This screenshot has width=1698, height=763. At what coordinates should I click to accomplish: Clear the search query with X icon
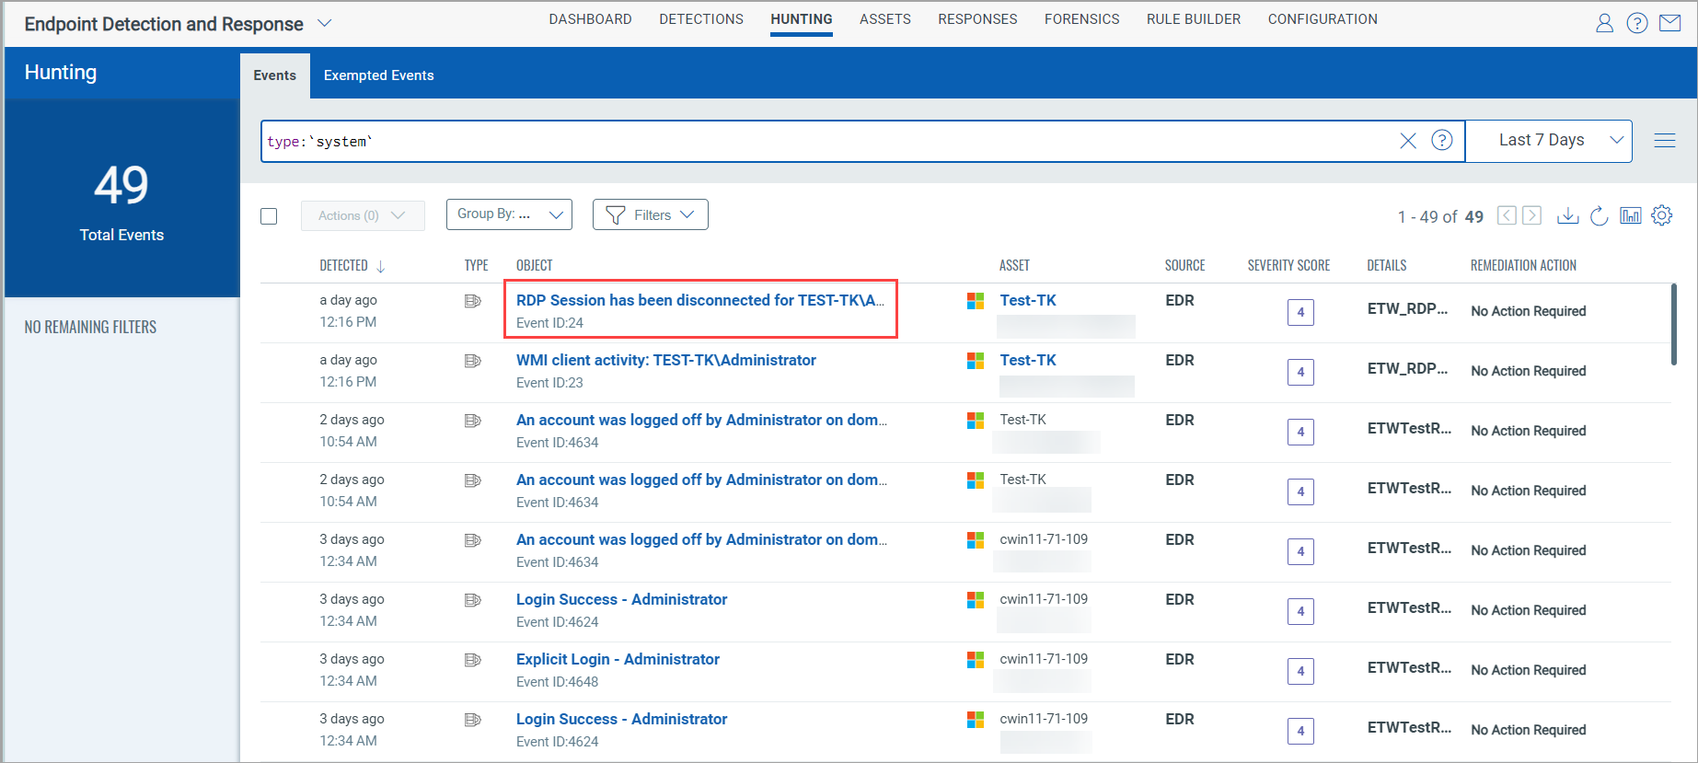(1407, 141)
